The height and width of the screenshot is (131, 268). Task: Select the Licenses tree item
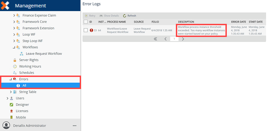click(x=22, y=111)
